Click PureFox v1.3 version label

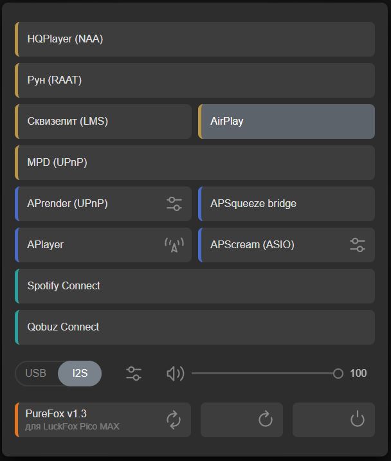pos(56,413)
